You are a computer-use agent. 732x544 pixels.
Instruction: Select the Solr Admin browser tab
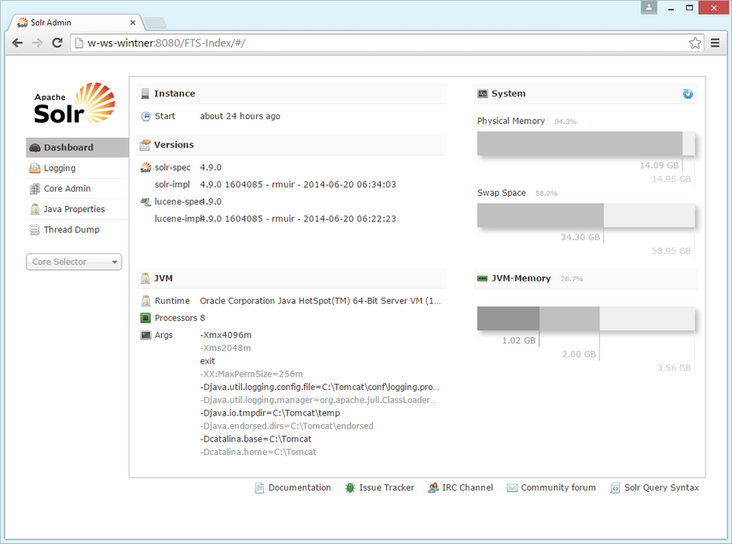73,22
